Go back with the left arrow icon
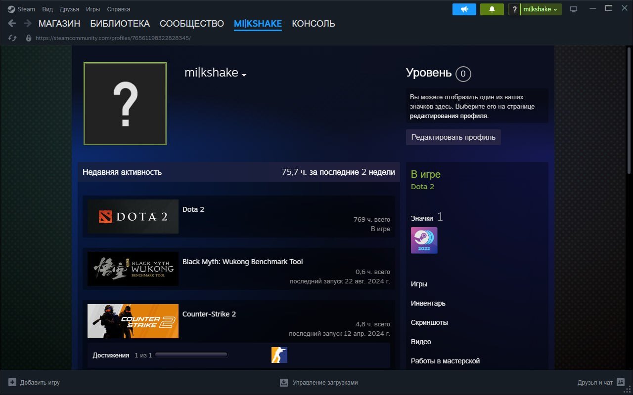This screenshot has height=395, width=633. [12, 23]
